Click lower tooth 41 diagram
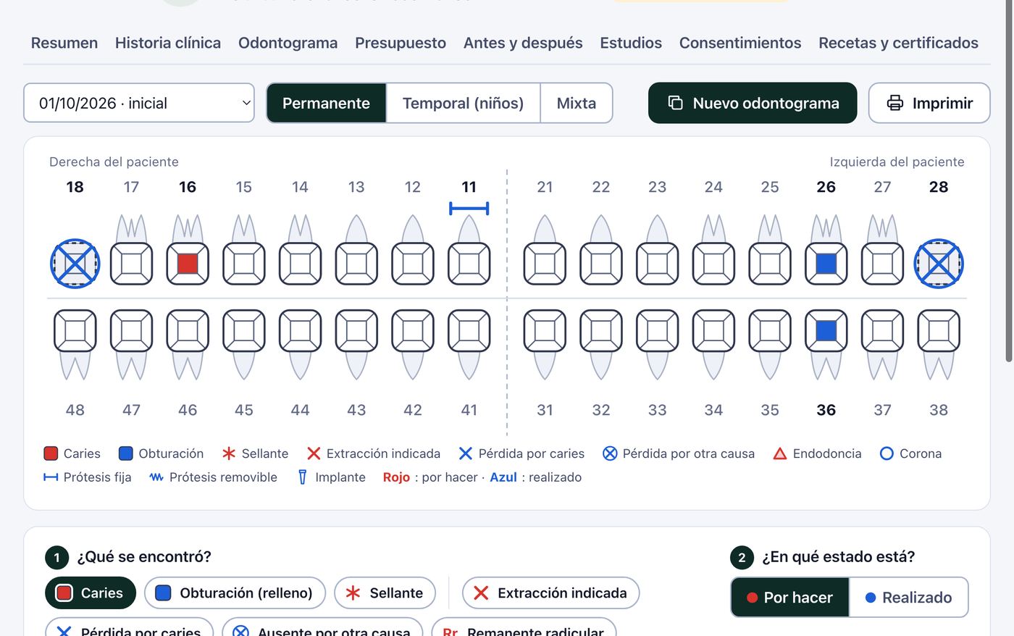The image size is (1014, 636). point(469,332)
